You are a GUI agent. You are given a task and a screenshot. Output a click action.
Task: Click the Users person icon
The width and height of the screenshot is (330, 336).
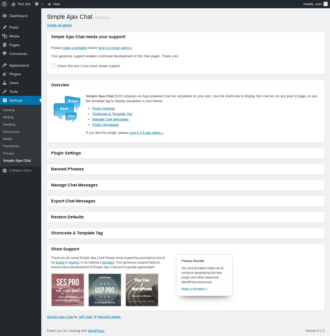(x=5, y=83)
